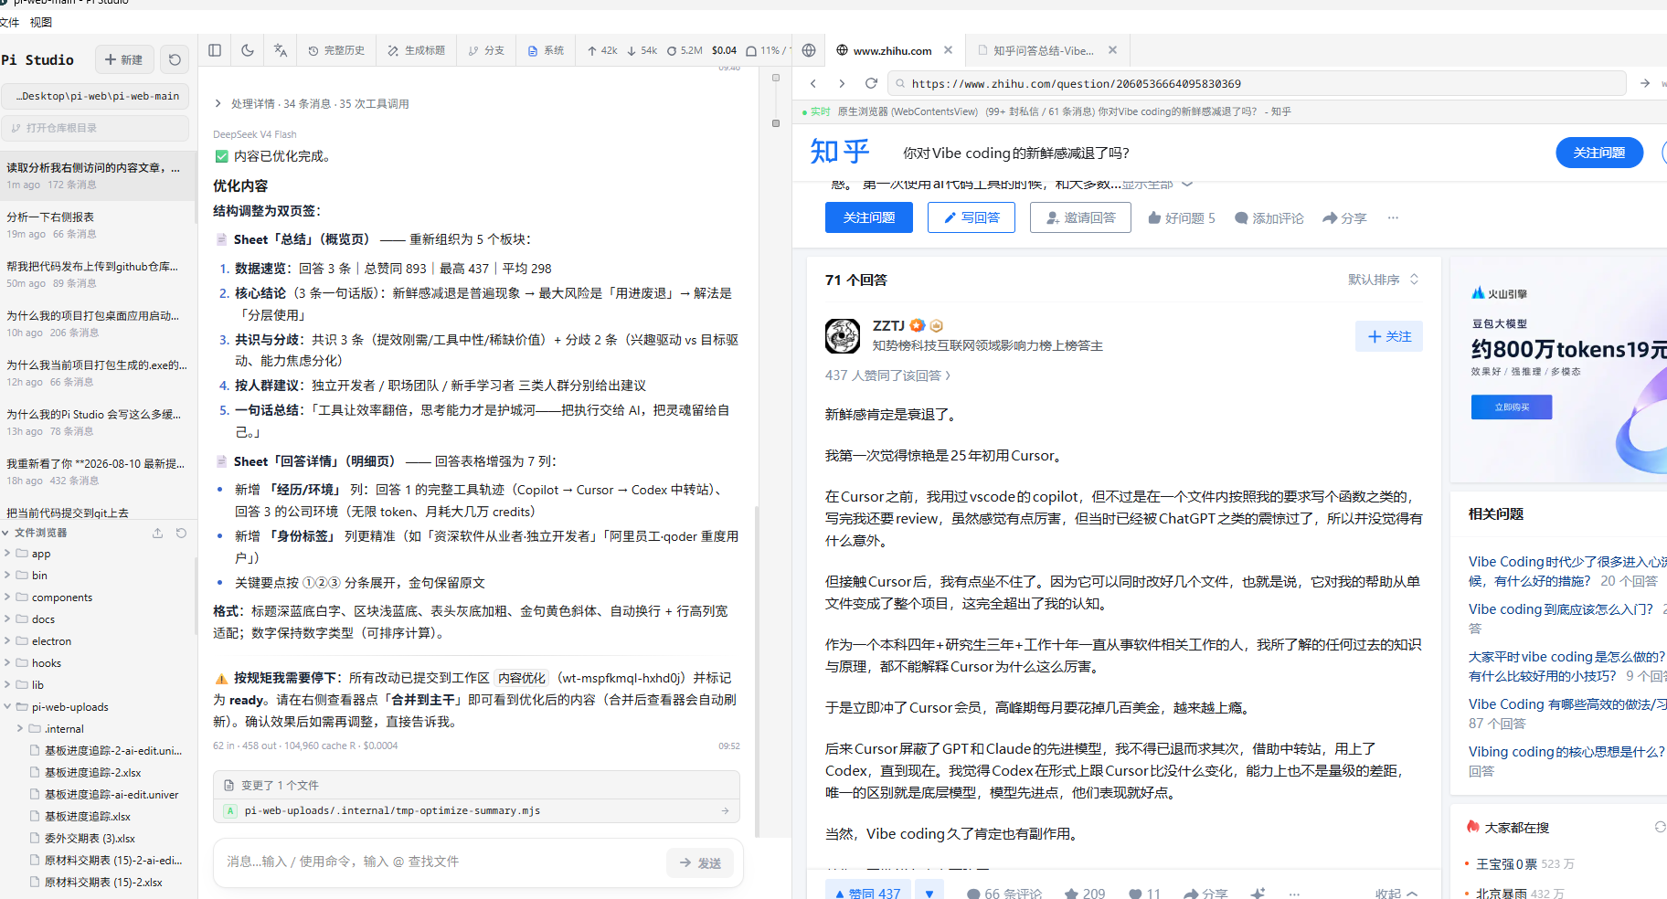Open file 基板进度追踪-2.xlsx
Image resolution: width=1667 pixels, height=899 pixels.
(x=92, y=773)
